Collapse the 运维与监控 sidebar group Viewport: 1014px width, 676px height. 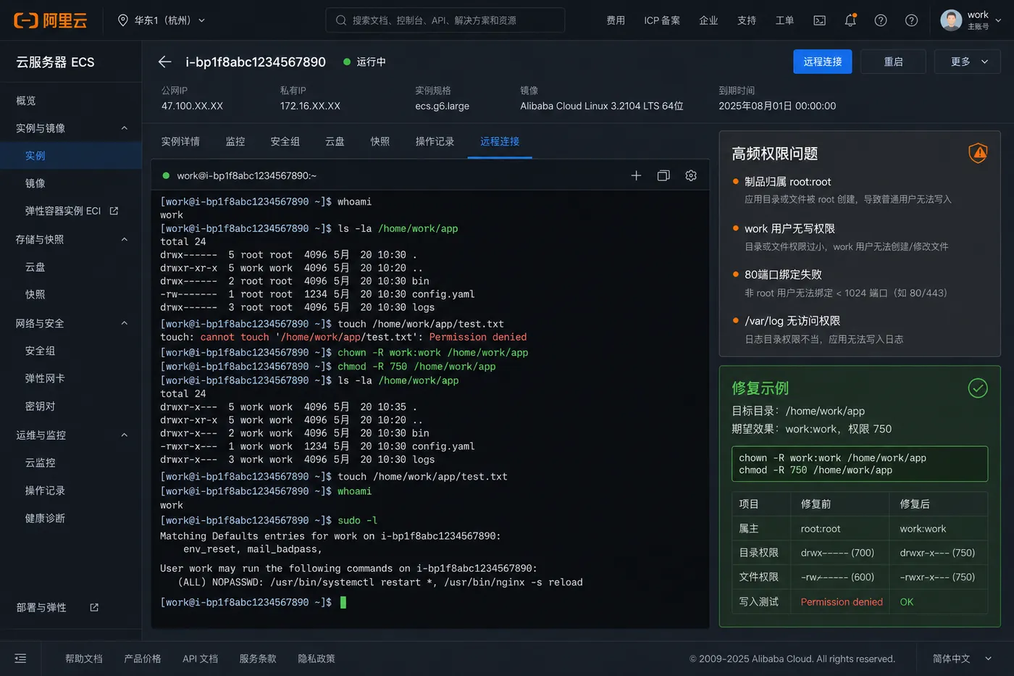pos(124,435)
